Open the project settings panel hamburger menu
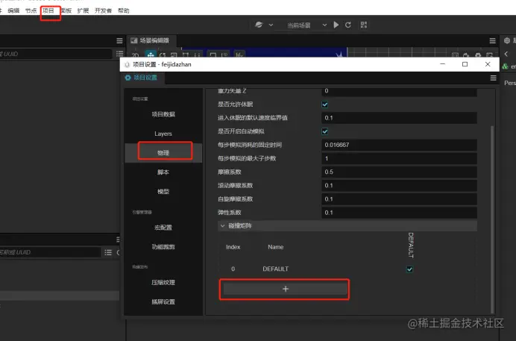Screen dimensions: 516x341 493,78
